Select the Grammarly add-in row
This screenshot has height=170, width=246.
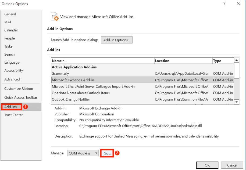coord(142,74)
